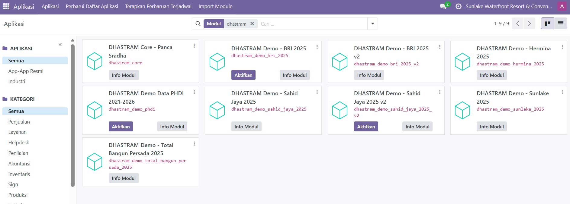Screen dimensions: 570x204
Task: Open the Aplikasi menu item in top bar
Action: (x=50, y=6)
